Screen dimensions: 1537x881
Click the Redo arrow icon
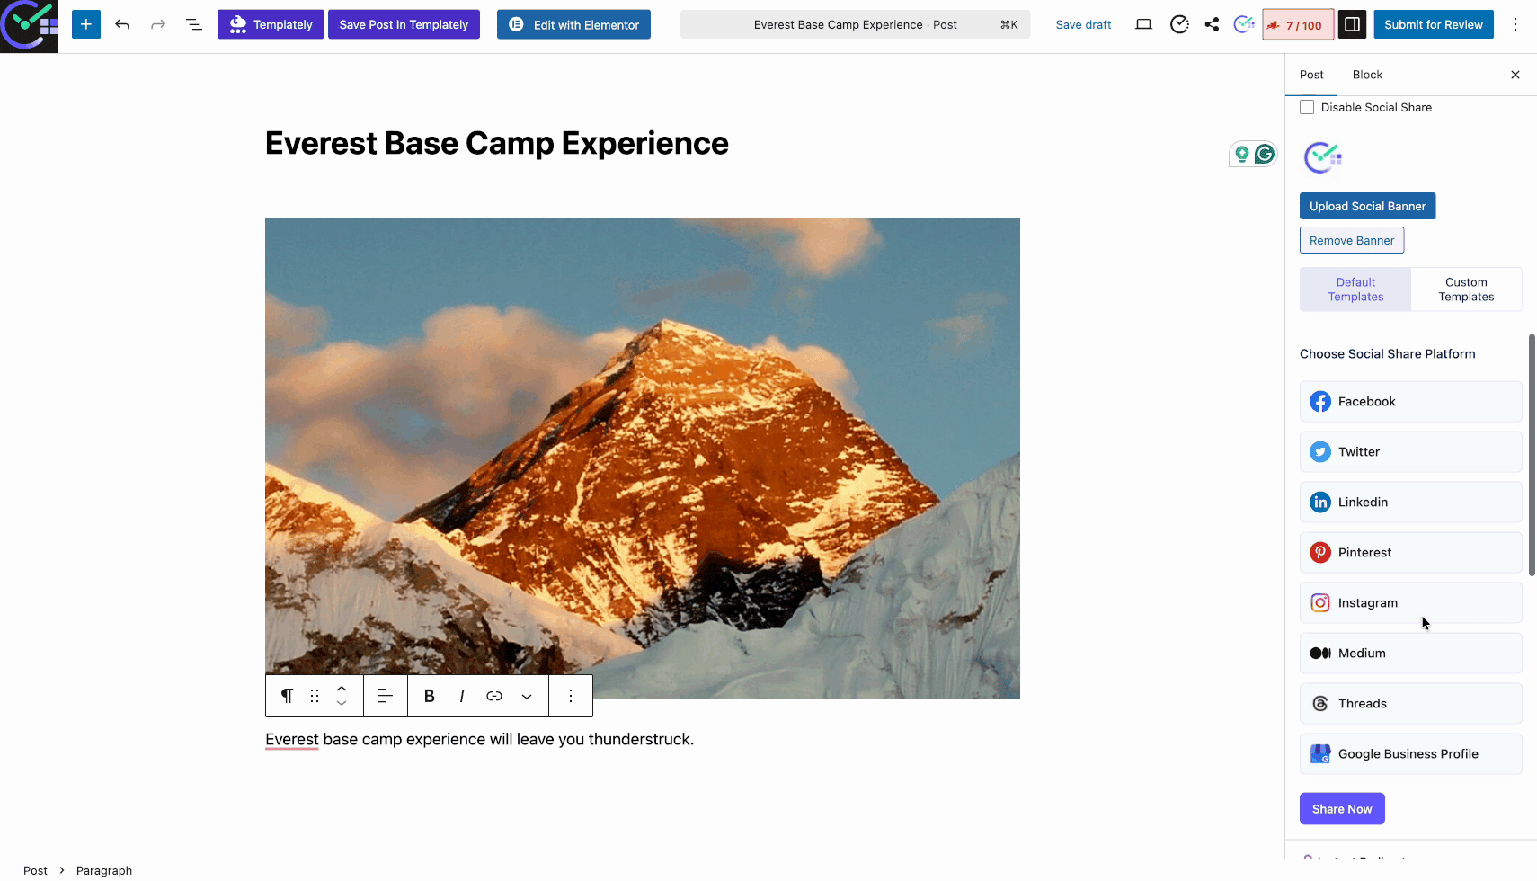[x=158, y=24]
